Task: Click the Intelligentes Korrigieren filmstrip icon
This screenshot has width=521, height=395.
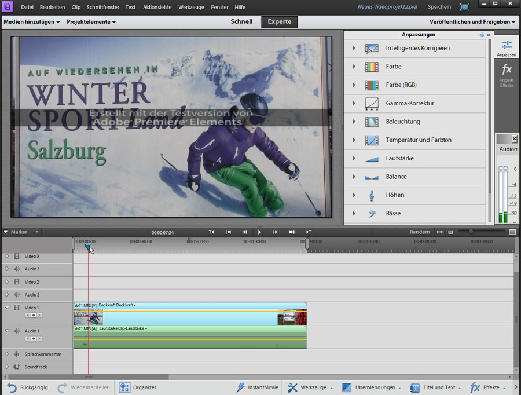Action: (x=372, y=49)
